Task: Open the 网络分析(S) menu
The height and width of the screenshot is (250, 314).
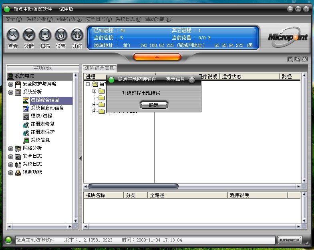Action: pos(69,19)
